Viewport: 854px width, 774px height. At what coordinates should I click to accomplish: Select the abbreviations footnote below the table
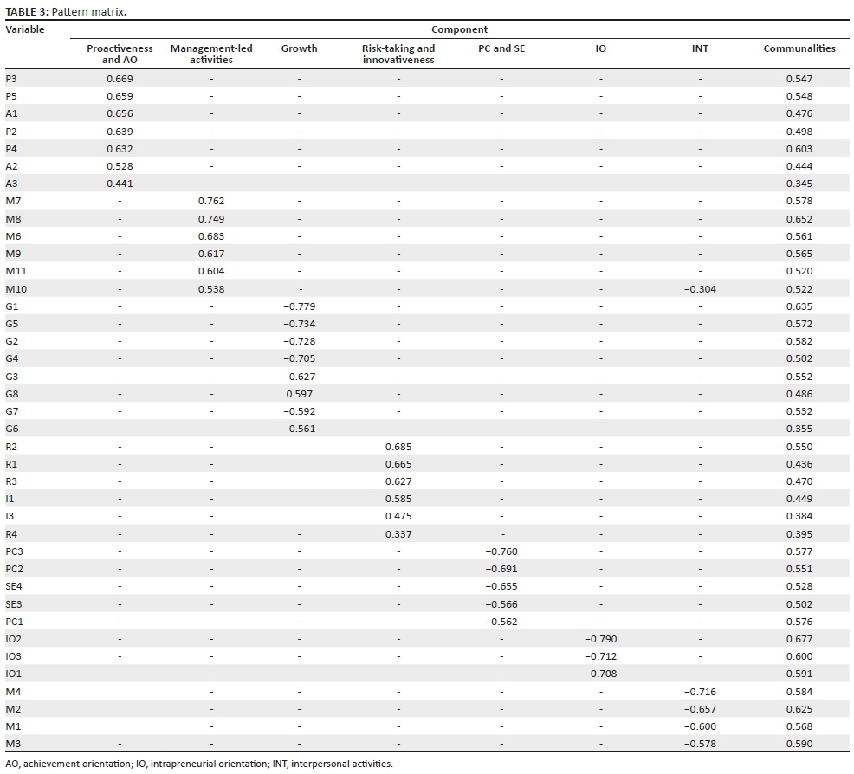tap(199, 764)
